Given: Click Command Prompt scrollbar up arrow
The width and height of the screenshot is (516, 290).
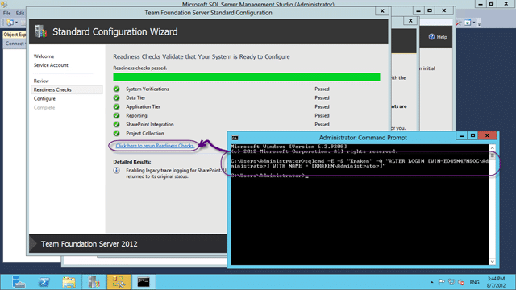Looking at the screenshot, I should point(493,147).
